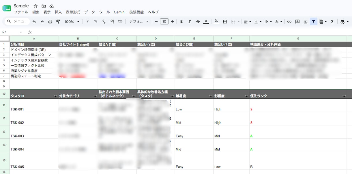Toggle italic formatting
Image resolution: width=352 pixels, height=174 pixels.
[190, 22]
